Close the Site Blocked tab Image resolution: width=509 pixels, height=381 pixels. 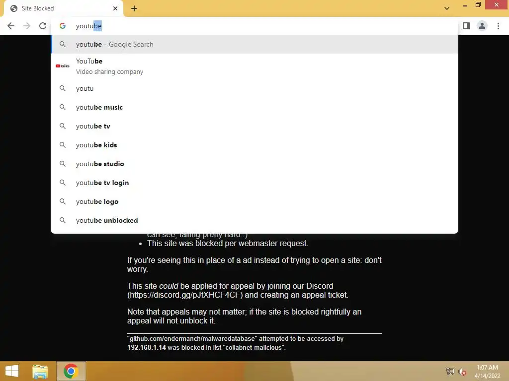[x=115, y=8]
